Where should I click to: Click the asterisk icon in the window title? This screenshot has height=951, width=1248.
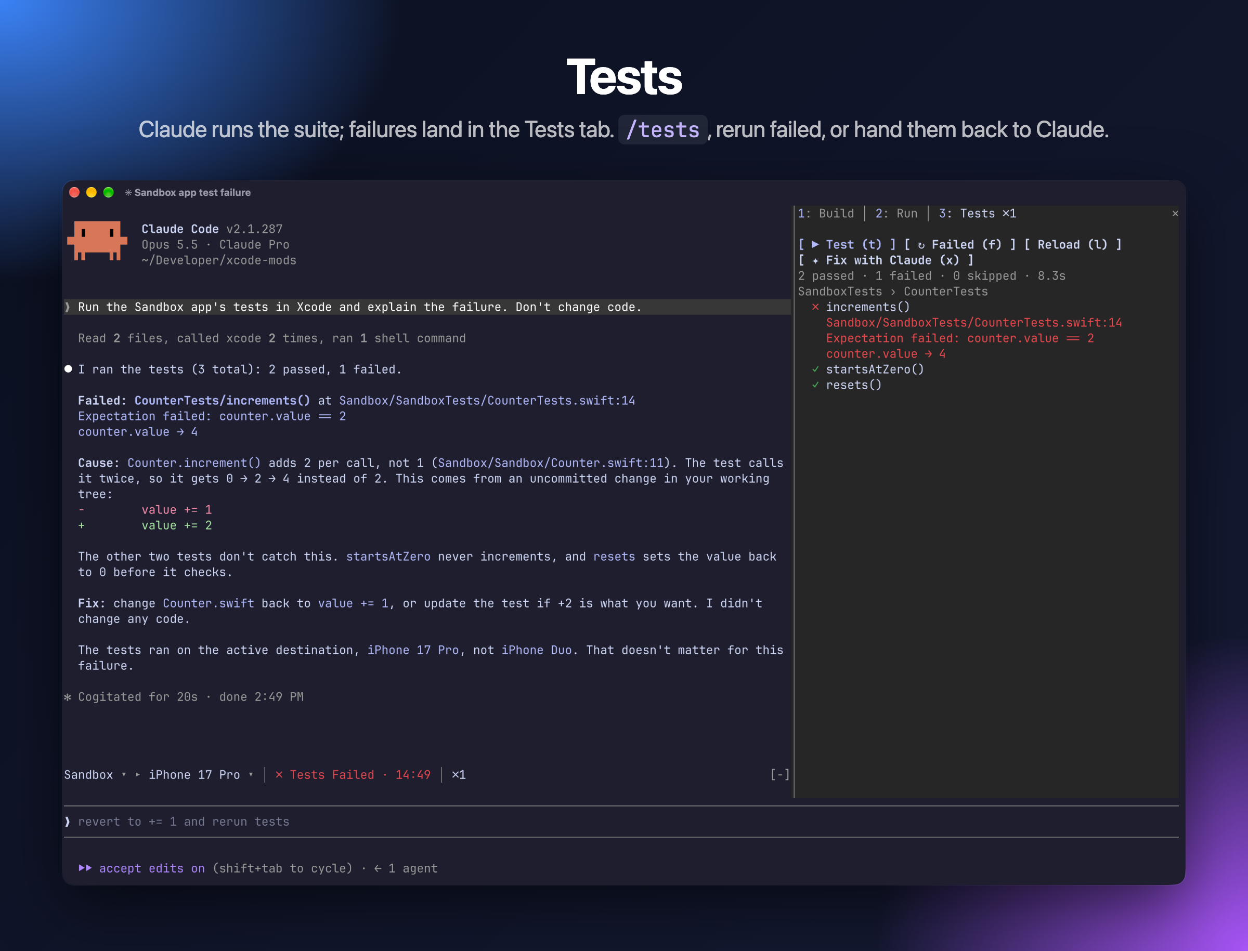coord(128,192)
